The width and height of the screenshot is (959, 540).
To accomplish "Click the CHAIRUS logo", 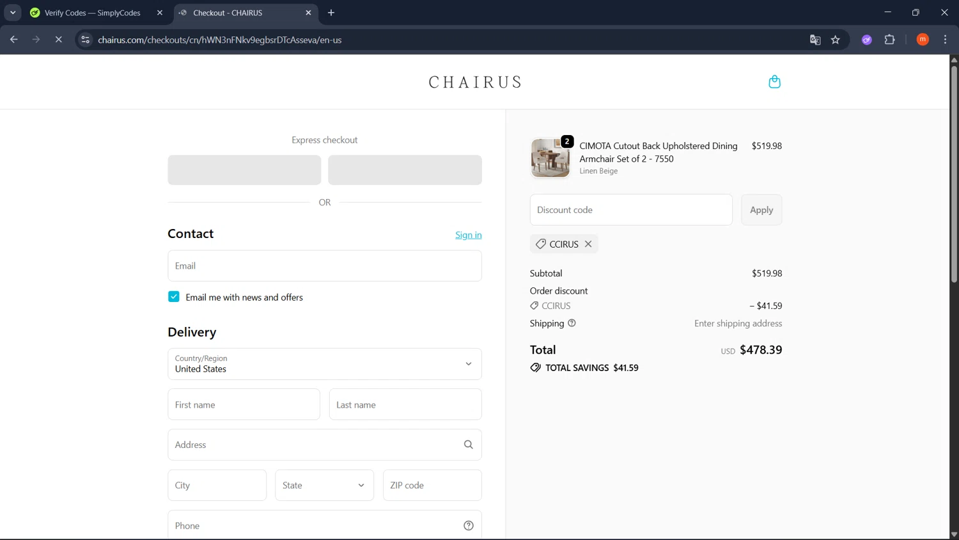I will [475, 82].
